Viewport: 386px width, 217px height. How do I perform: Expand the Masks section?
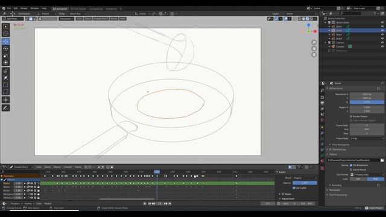tap(280, 194)
